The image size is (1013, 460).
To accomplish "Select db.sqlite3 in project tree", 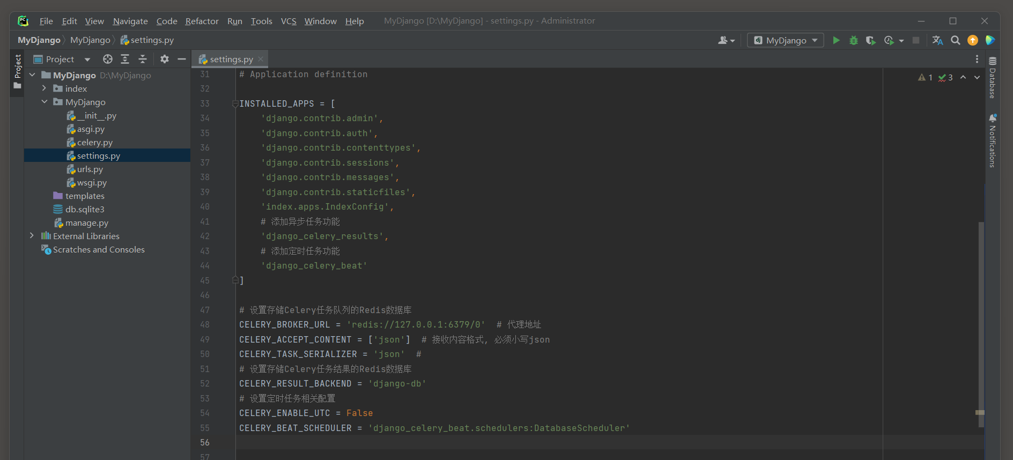I will click(79, 209).
